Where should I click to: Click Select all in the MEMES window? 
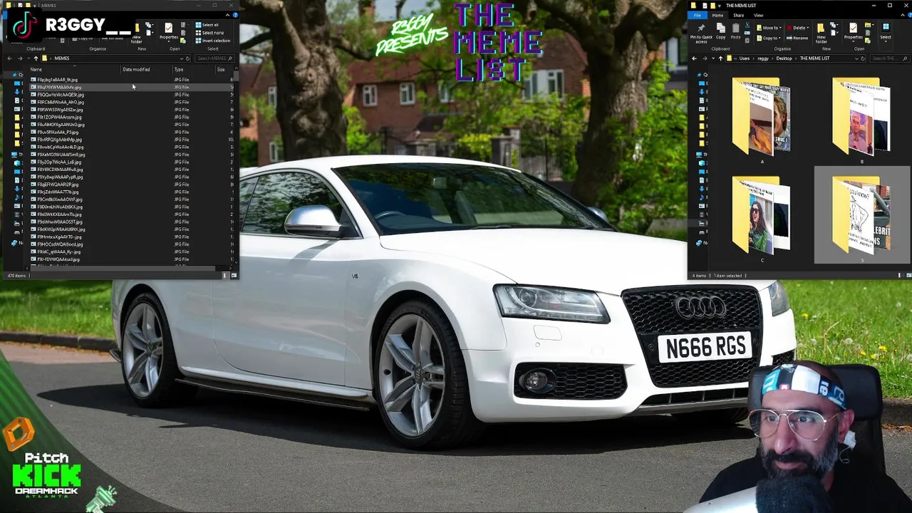tap(207, 25)
